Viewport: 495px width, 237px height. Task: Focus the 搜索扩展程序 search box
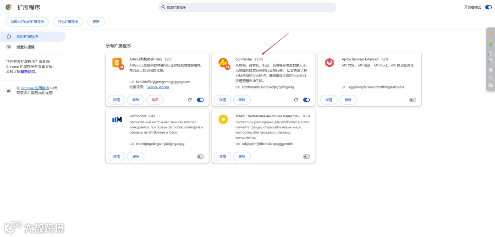[247, 7]
